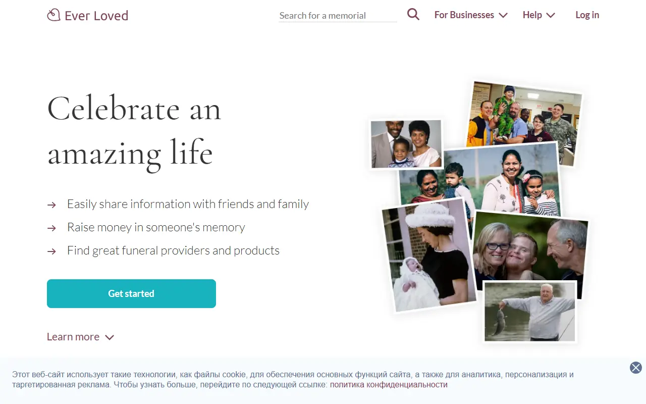This screenshot has width=646, height=404.
Task: Click the Log in link
Action: click(587, 15)
